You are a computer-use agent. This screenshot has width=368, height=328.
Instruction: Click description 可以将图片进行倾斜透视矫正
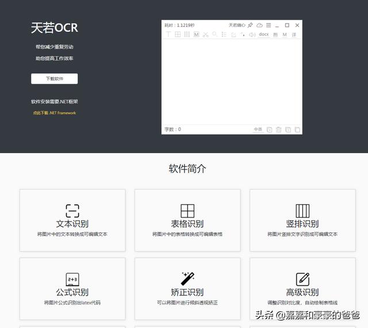(x=187, y=303)
